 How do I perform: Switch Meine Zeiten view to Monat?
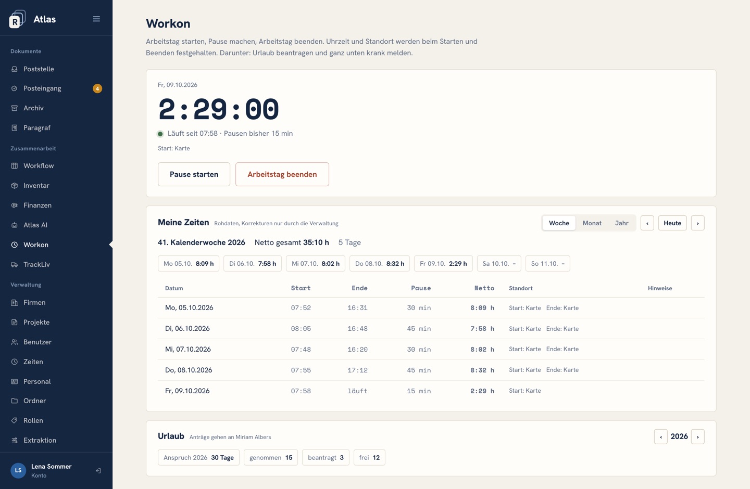coord(592,223)
